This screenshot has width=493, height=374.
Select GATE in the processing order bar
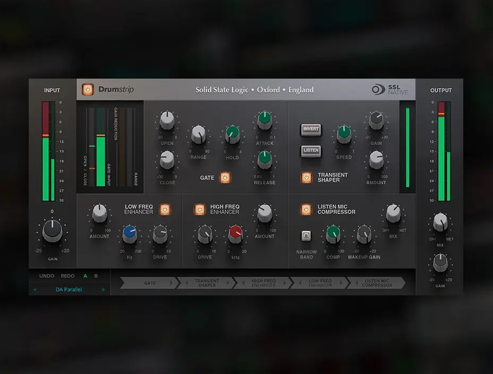coord(149,283)
